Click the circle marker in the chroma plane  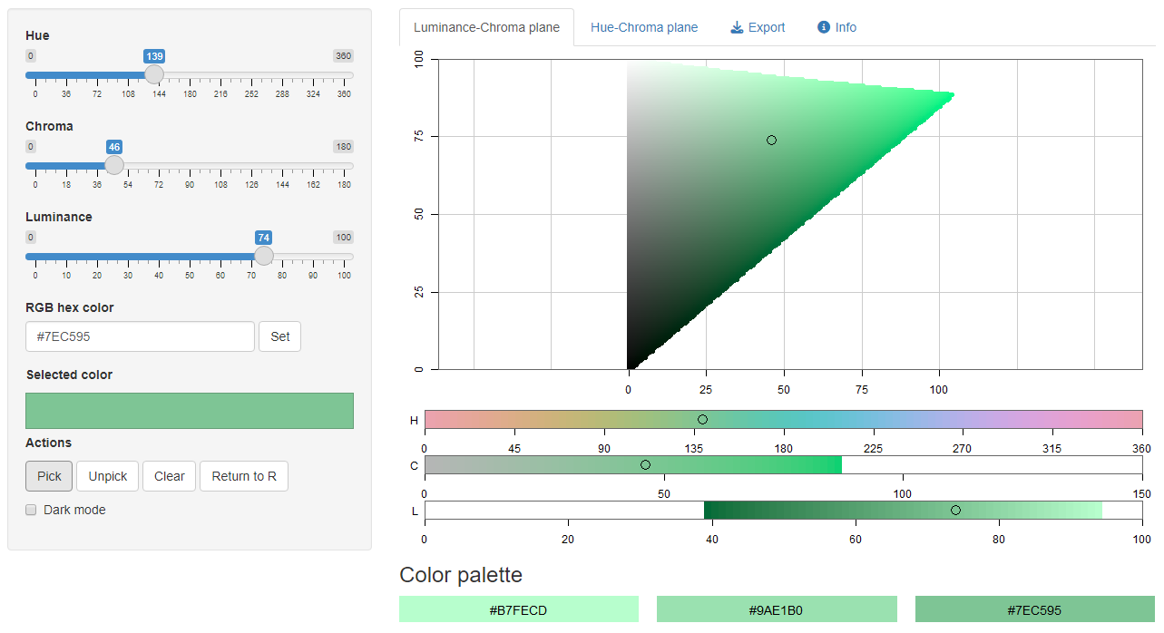click(771, 140)
